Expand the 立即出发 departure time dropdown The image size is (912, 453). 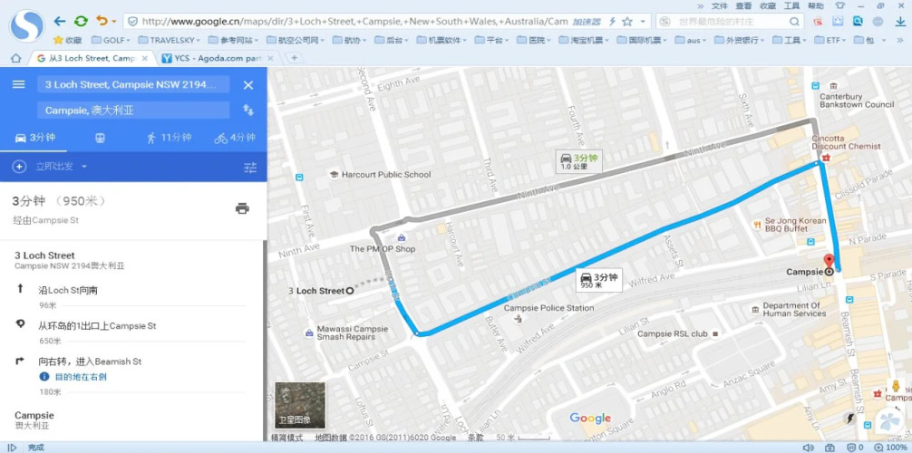click(x=62, y=167)
